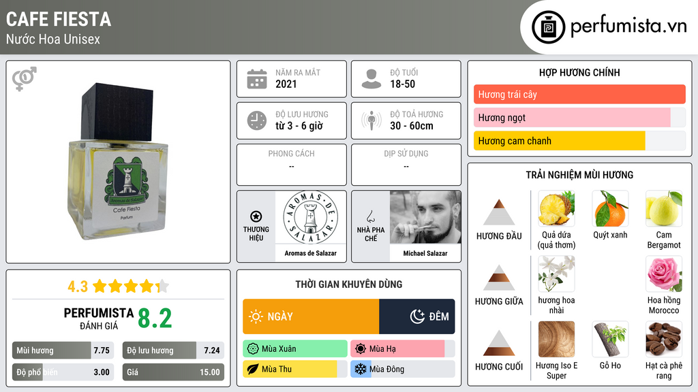The width and height of the screenshot is (698, 392).
Task: Click the Đêm nighttime bar segment
Action: 417,316
